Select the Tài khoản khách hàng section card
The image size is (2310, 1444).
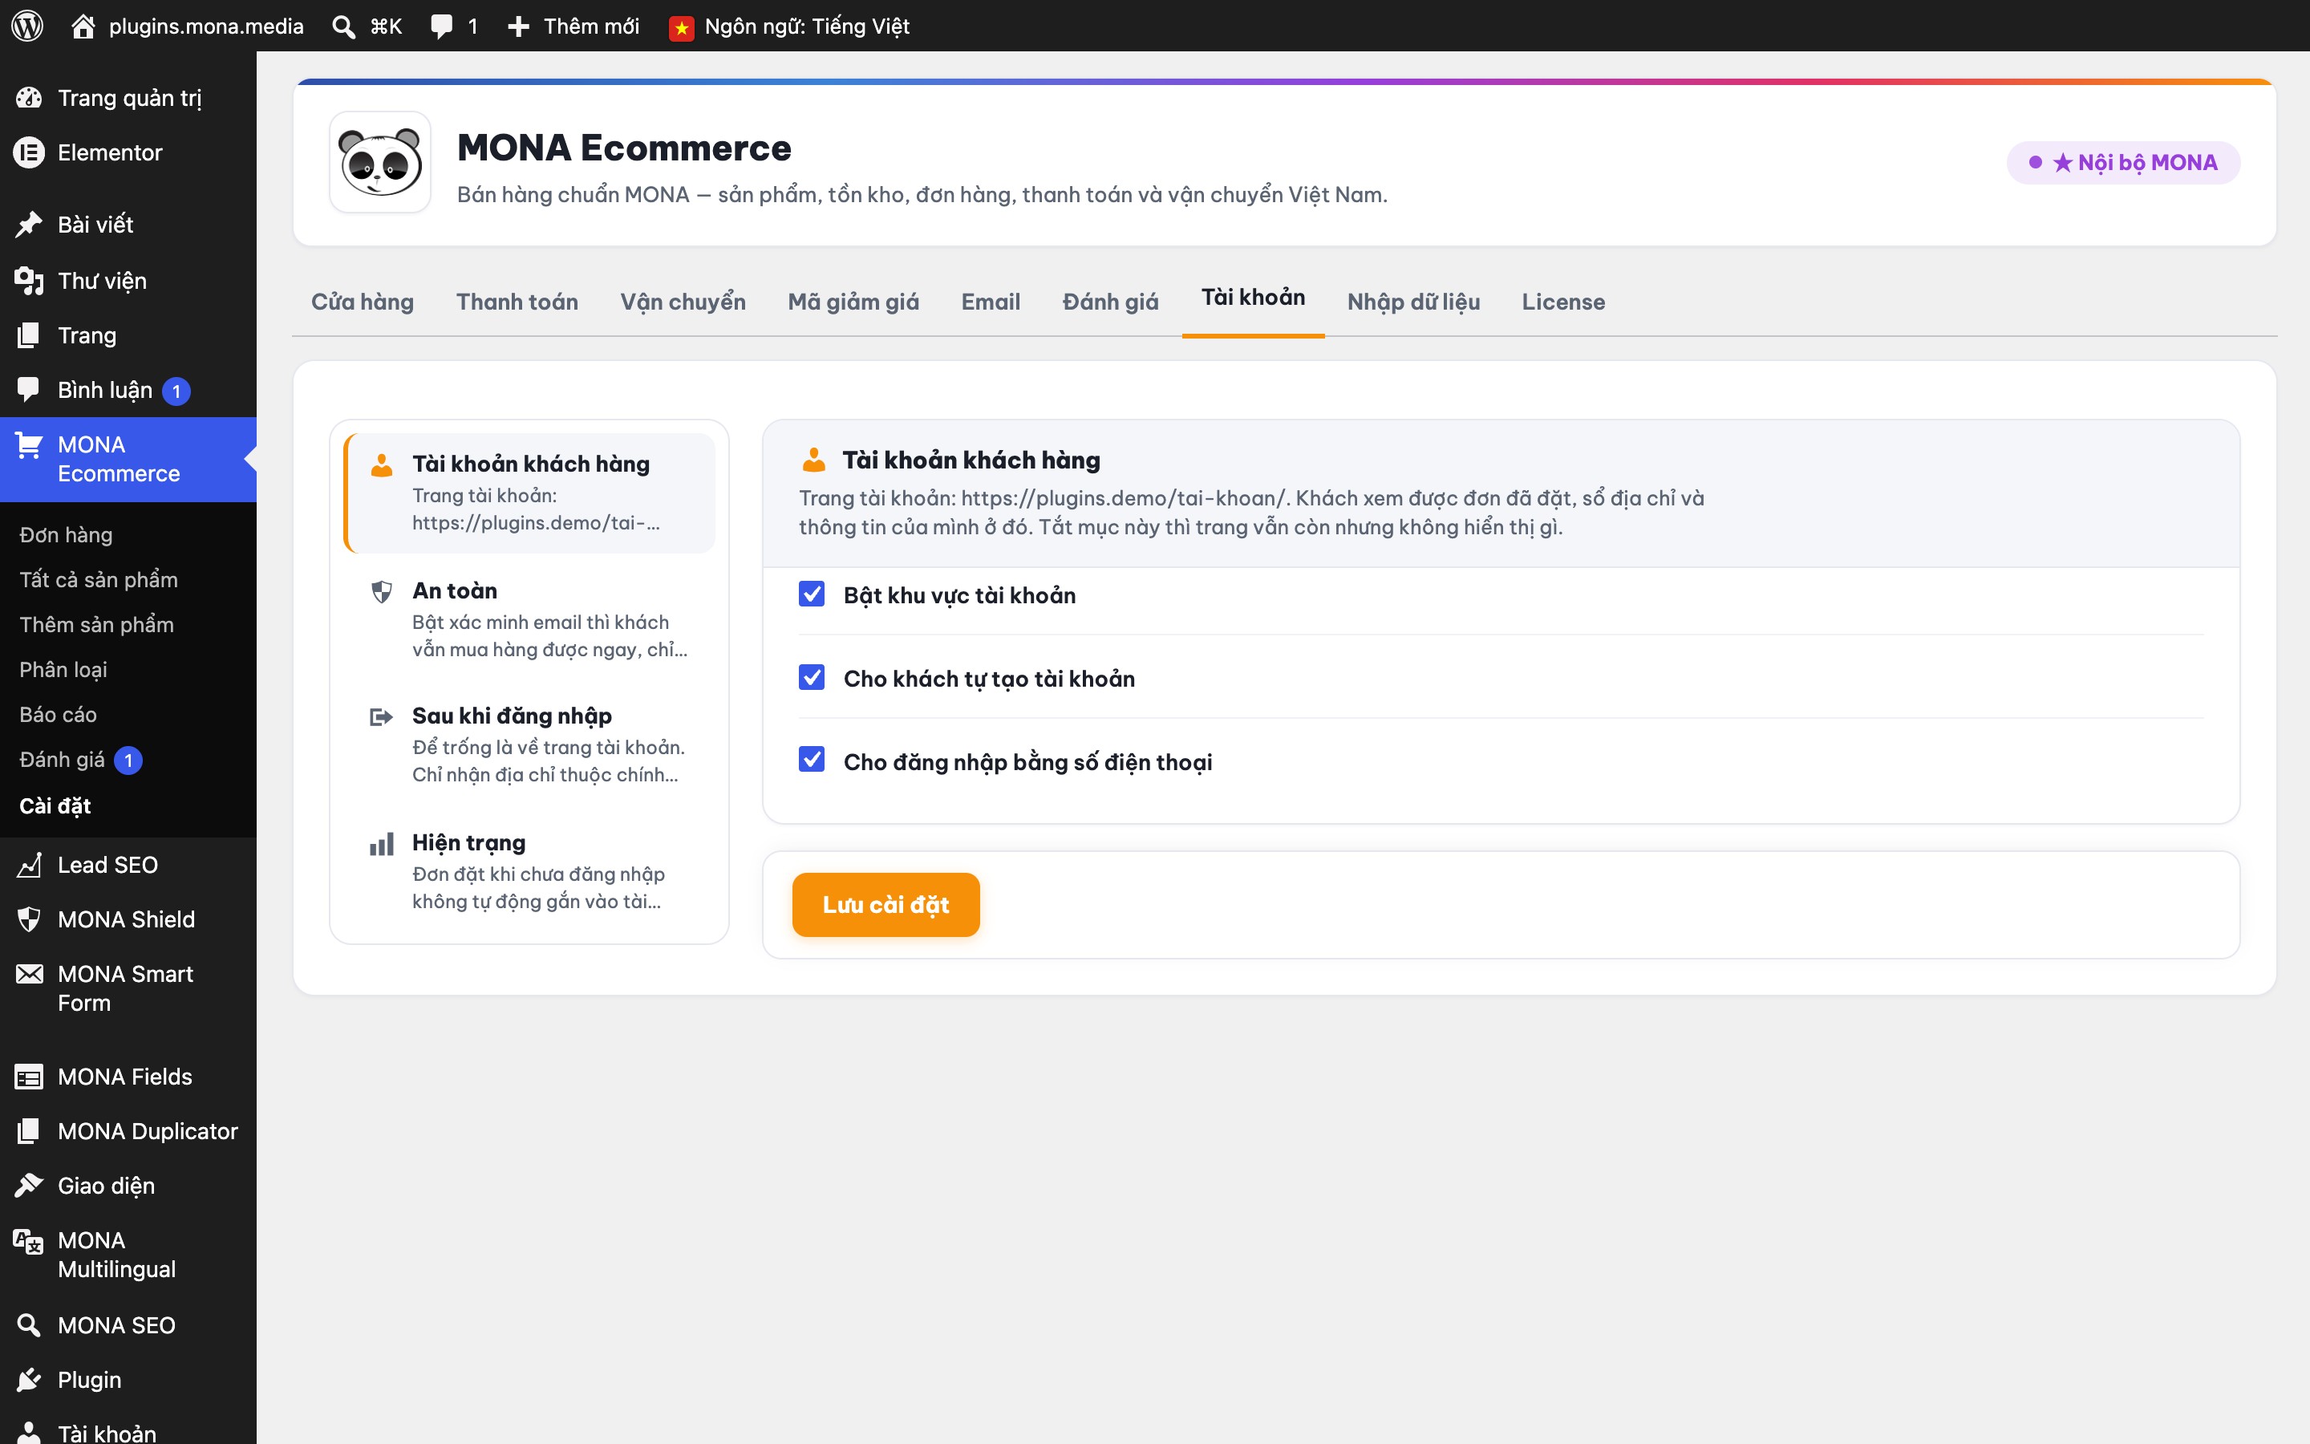click(529, 493)
